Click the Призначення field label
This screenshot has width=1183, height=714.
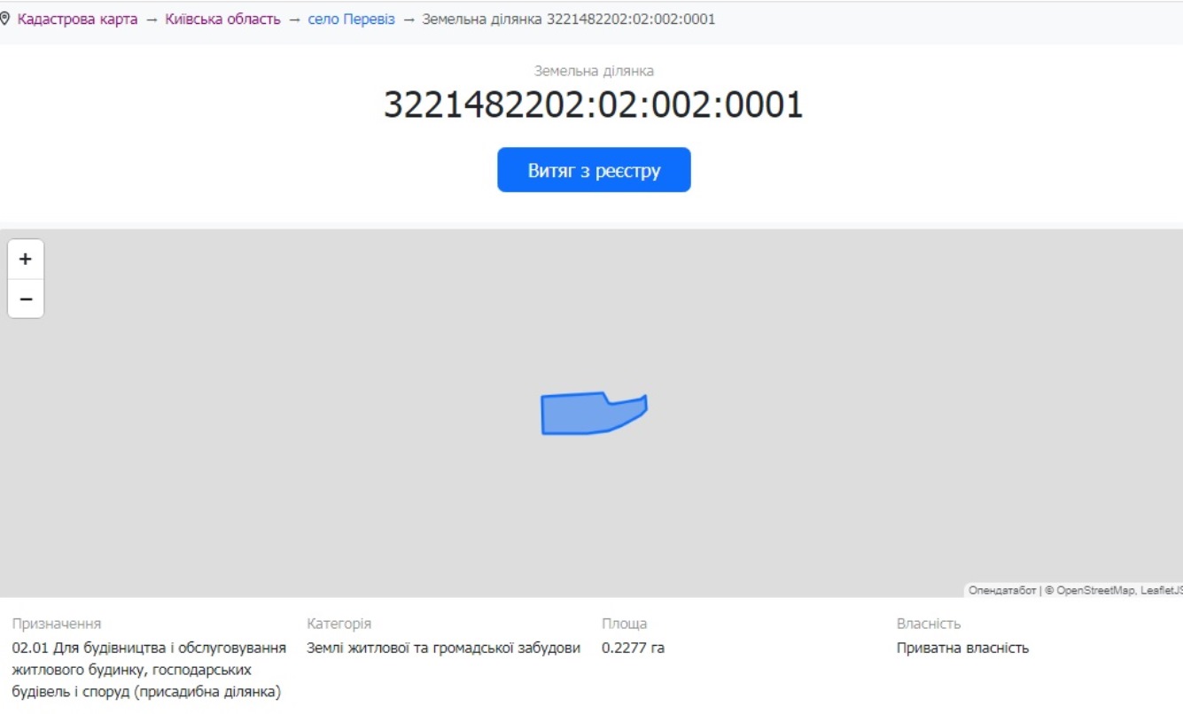(x=57, y=624)
